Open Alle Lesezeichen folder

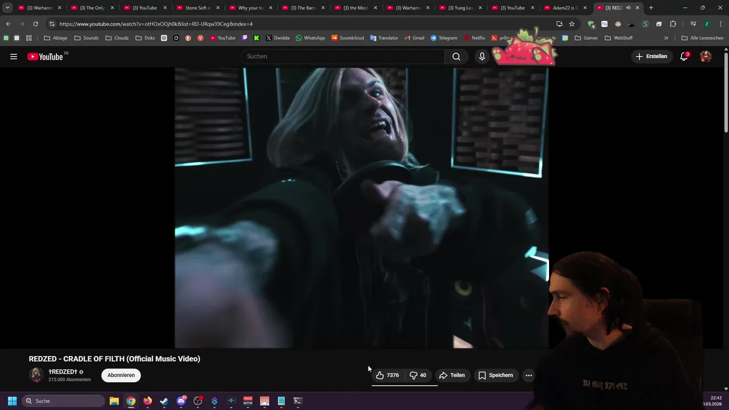click(702, 38)
